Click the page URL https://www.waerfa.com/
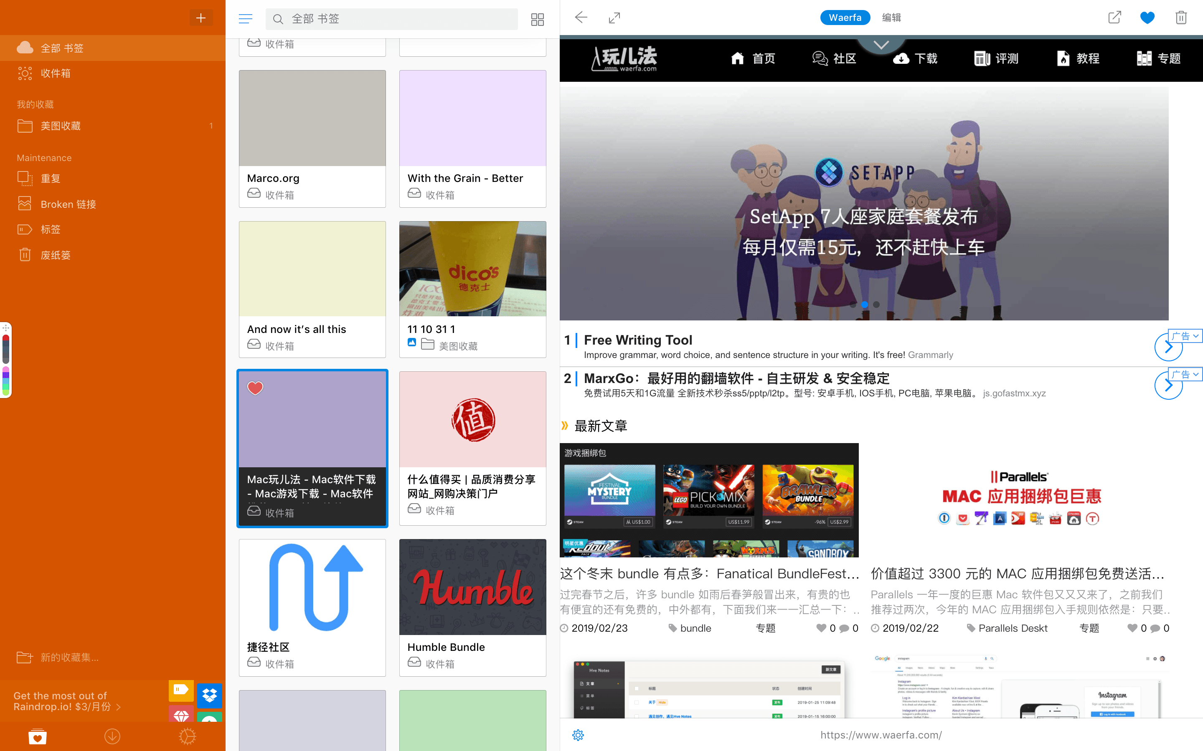The width and height of the screenshot is (1203, 751). coord(881,735)
